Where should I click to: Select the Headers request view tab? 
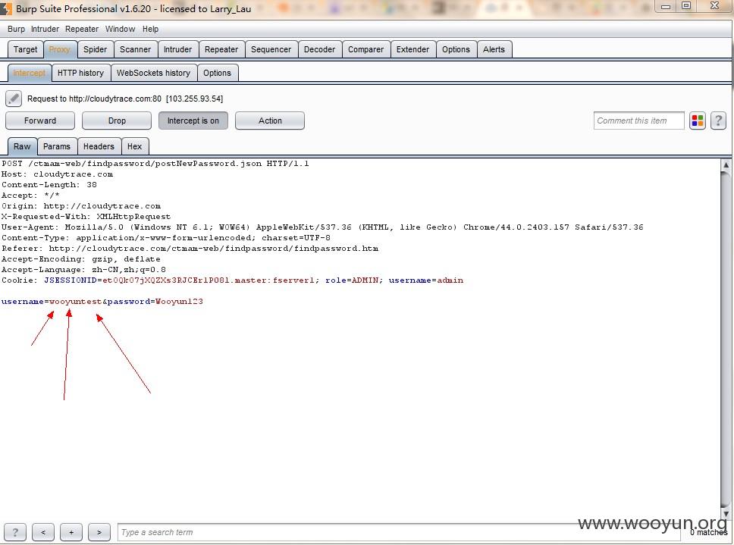click(x=99, y=146)
